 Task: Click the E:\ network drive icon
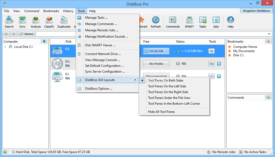click(57, 77)
